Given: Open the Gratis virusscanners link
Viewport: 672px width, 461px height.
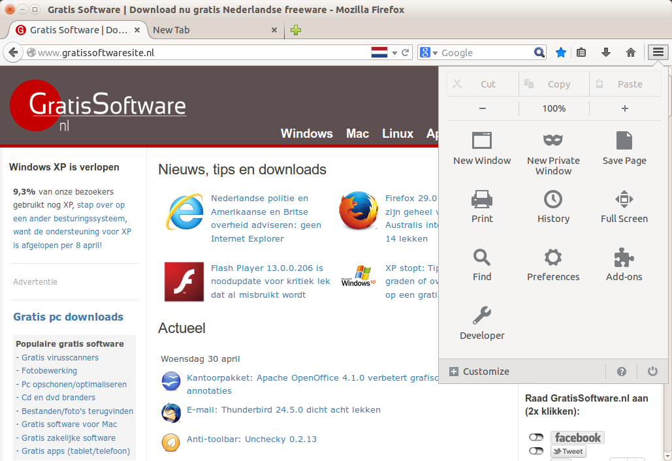Looking at the screenshot, I should click(x=60, y=358).
